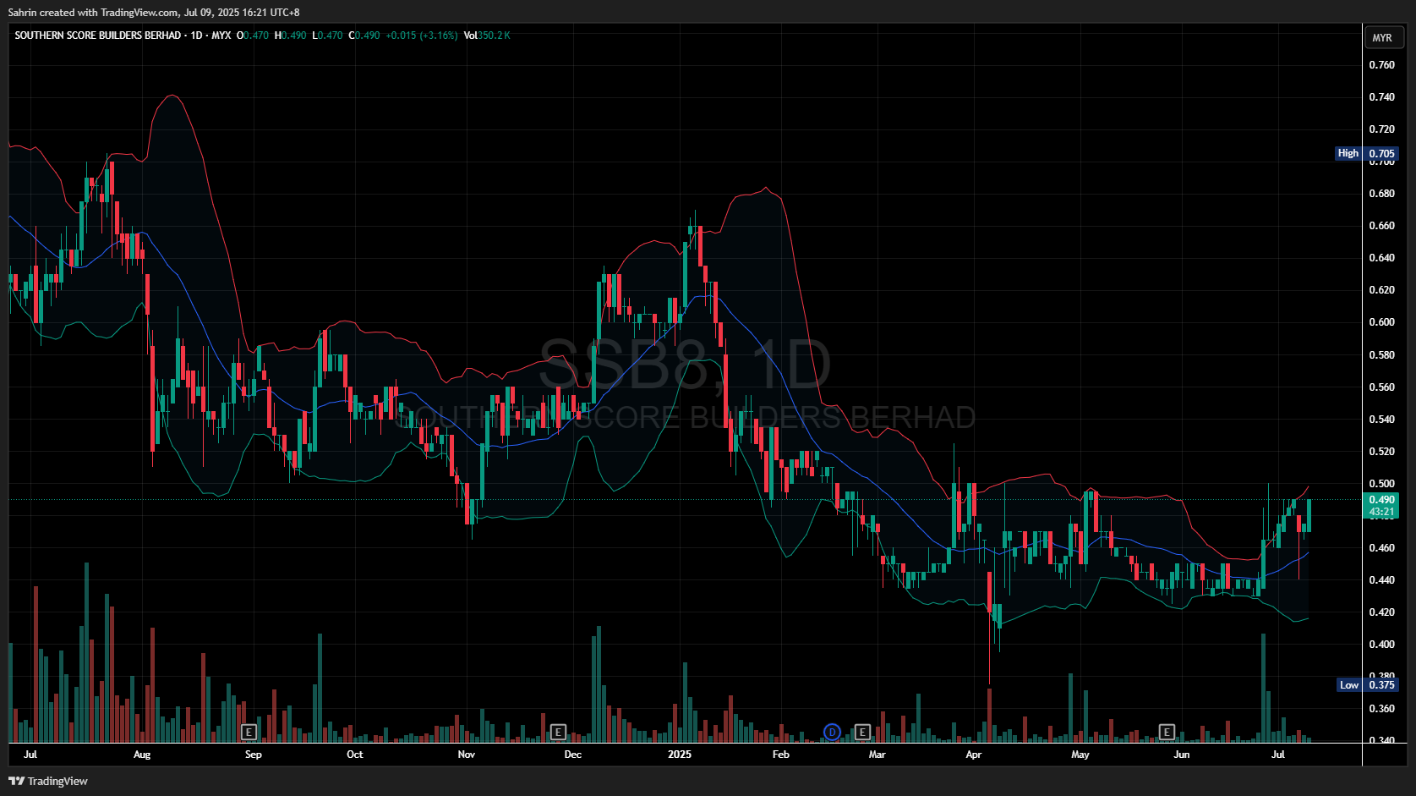Image resolution: width=1416 pixels, height=796 pixels.
Task: Click the High 0.705 price label
Action: click(1367, 153)
